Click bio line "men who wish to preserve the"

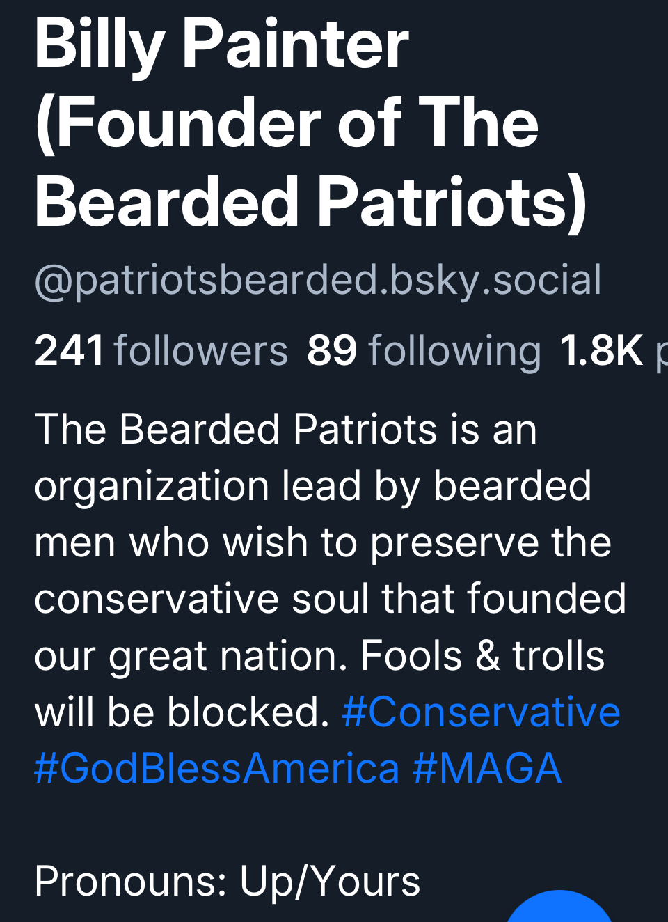[323, 542]
